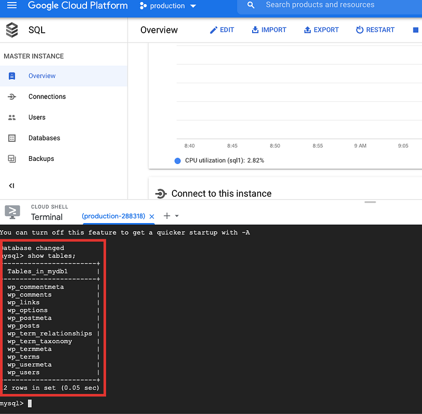Close the production-288318 terminal tab

[x=152, y=216]
